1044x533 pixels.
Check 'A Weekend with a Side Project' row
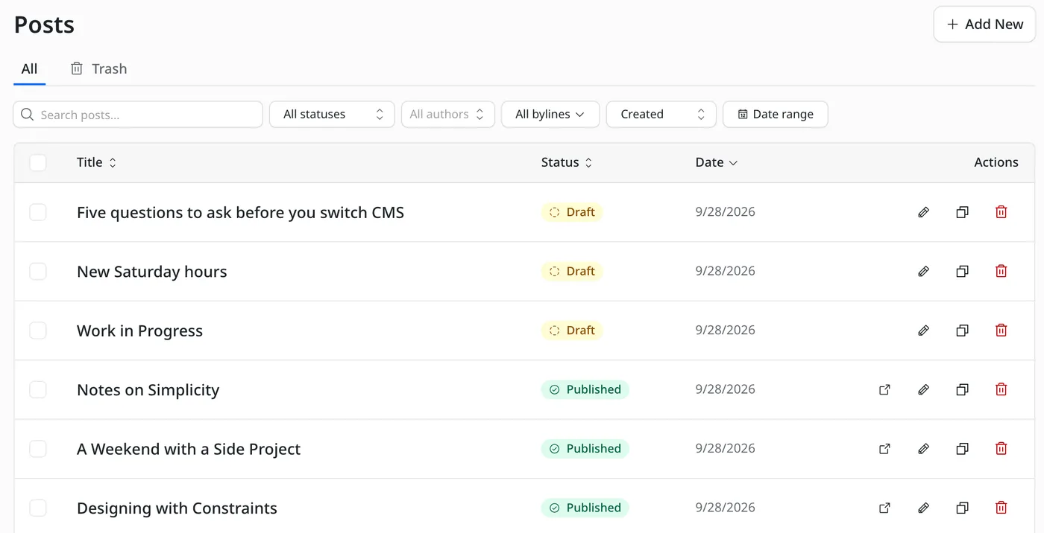point(38,449)
